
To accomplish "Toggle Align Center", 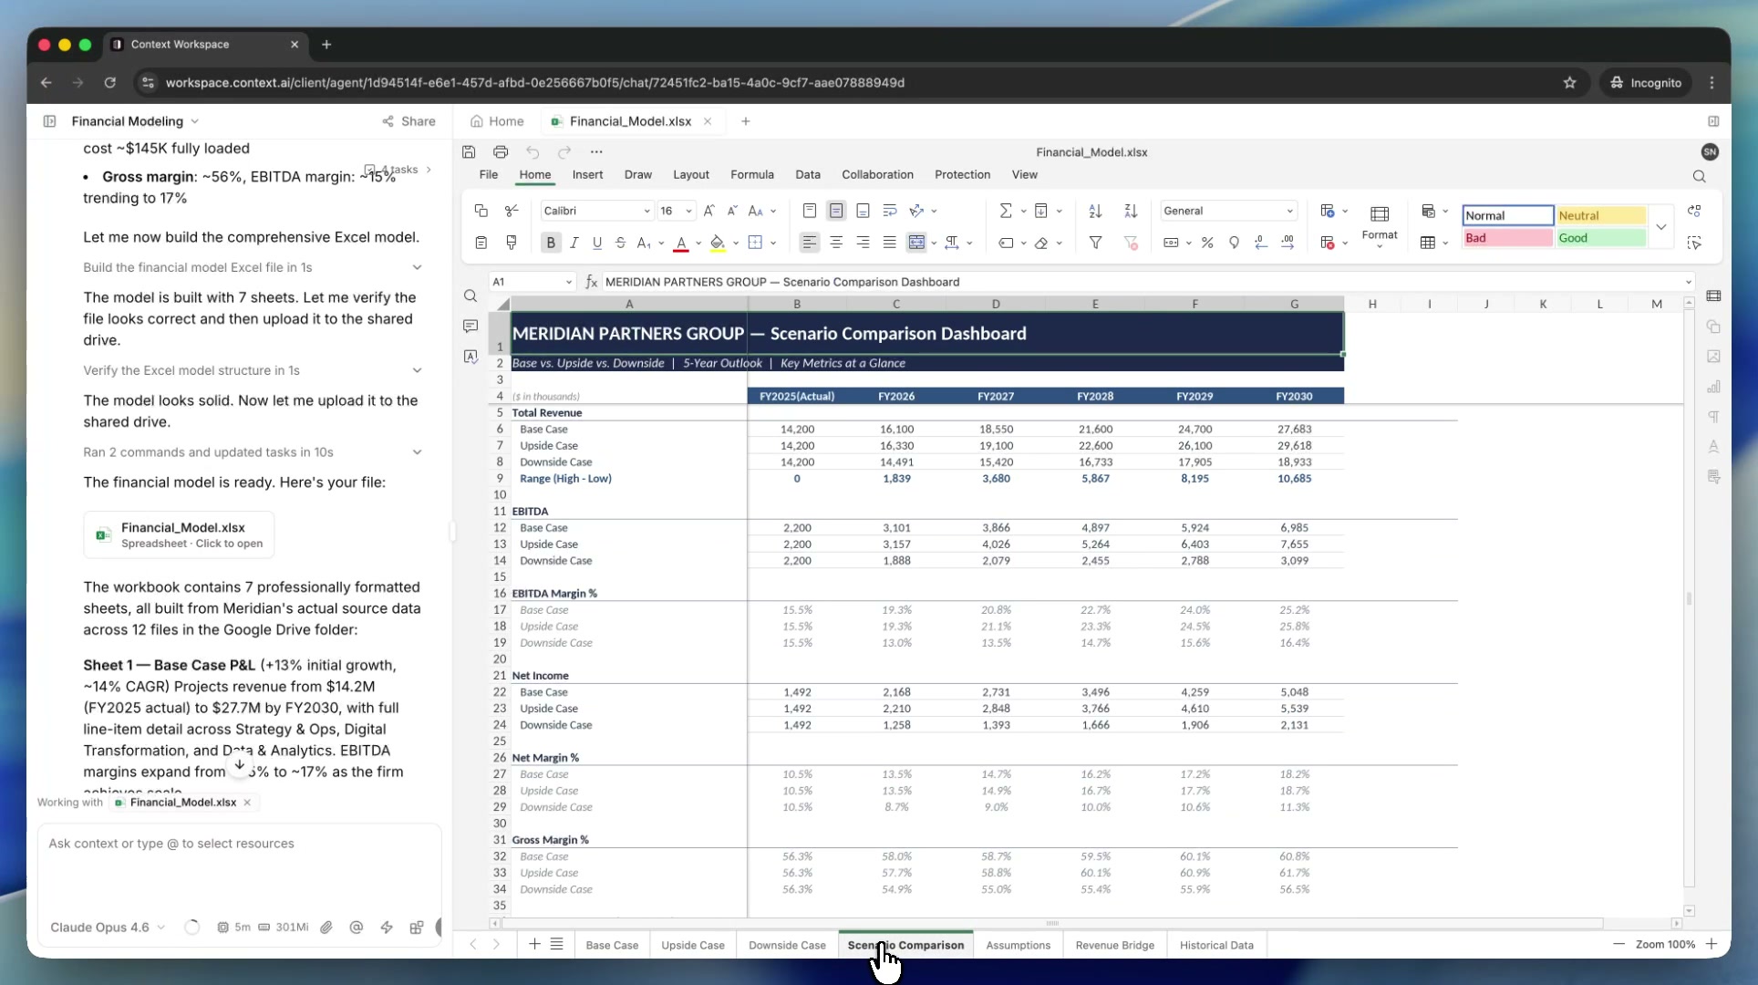I will 836,243.
